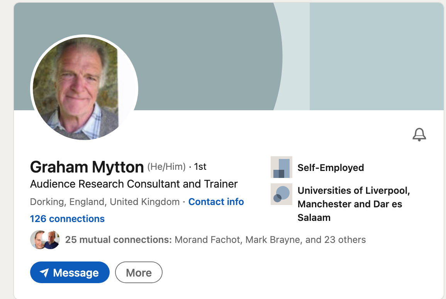This screenshot has height=299, width=446.
Task: Click the university logo icon
Action: coord(282,194)
